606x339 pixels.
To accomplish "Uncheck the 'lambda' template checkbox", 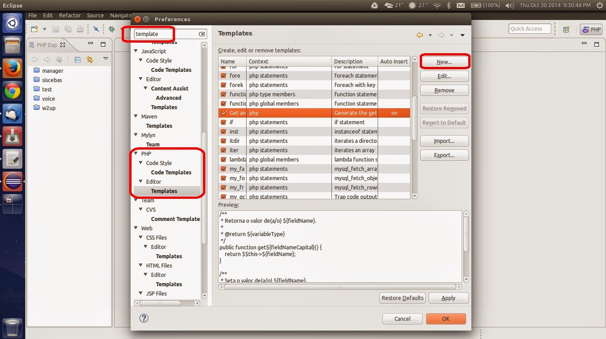I will 223,159.
